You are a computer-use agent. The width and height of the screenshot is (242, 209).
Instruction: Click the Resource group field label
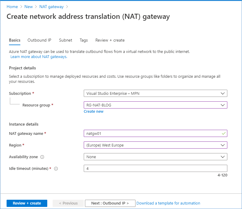click(36, 105)
